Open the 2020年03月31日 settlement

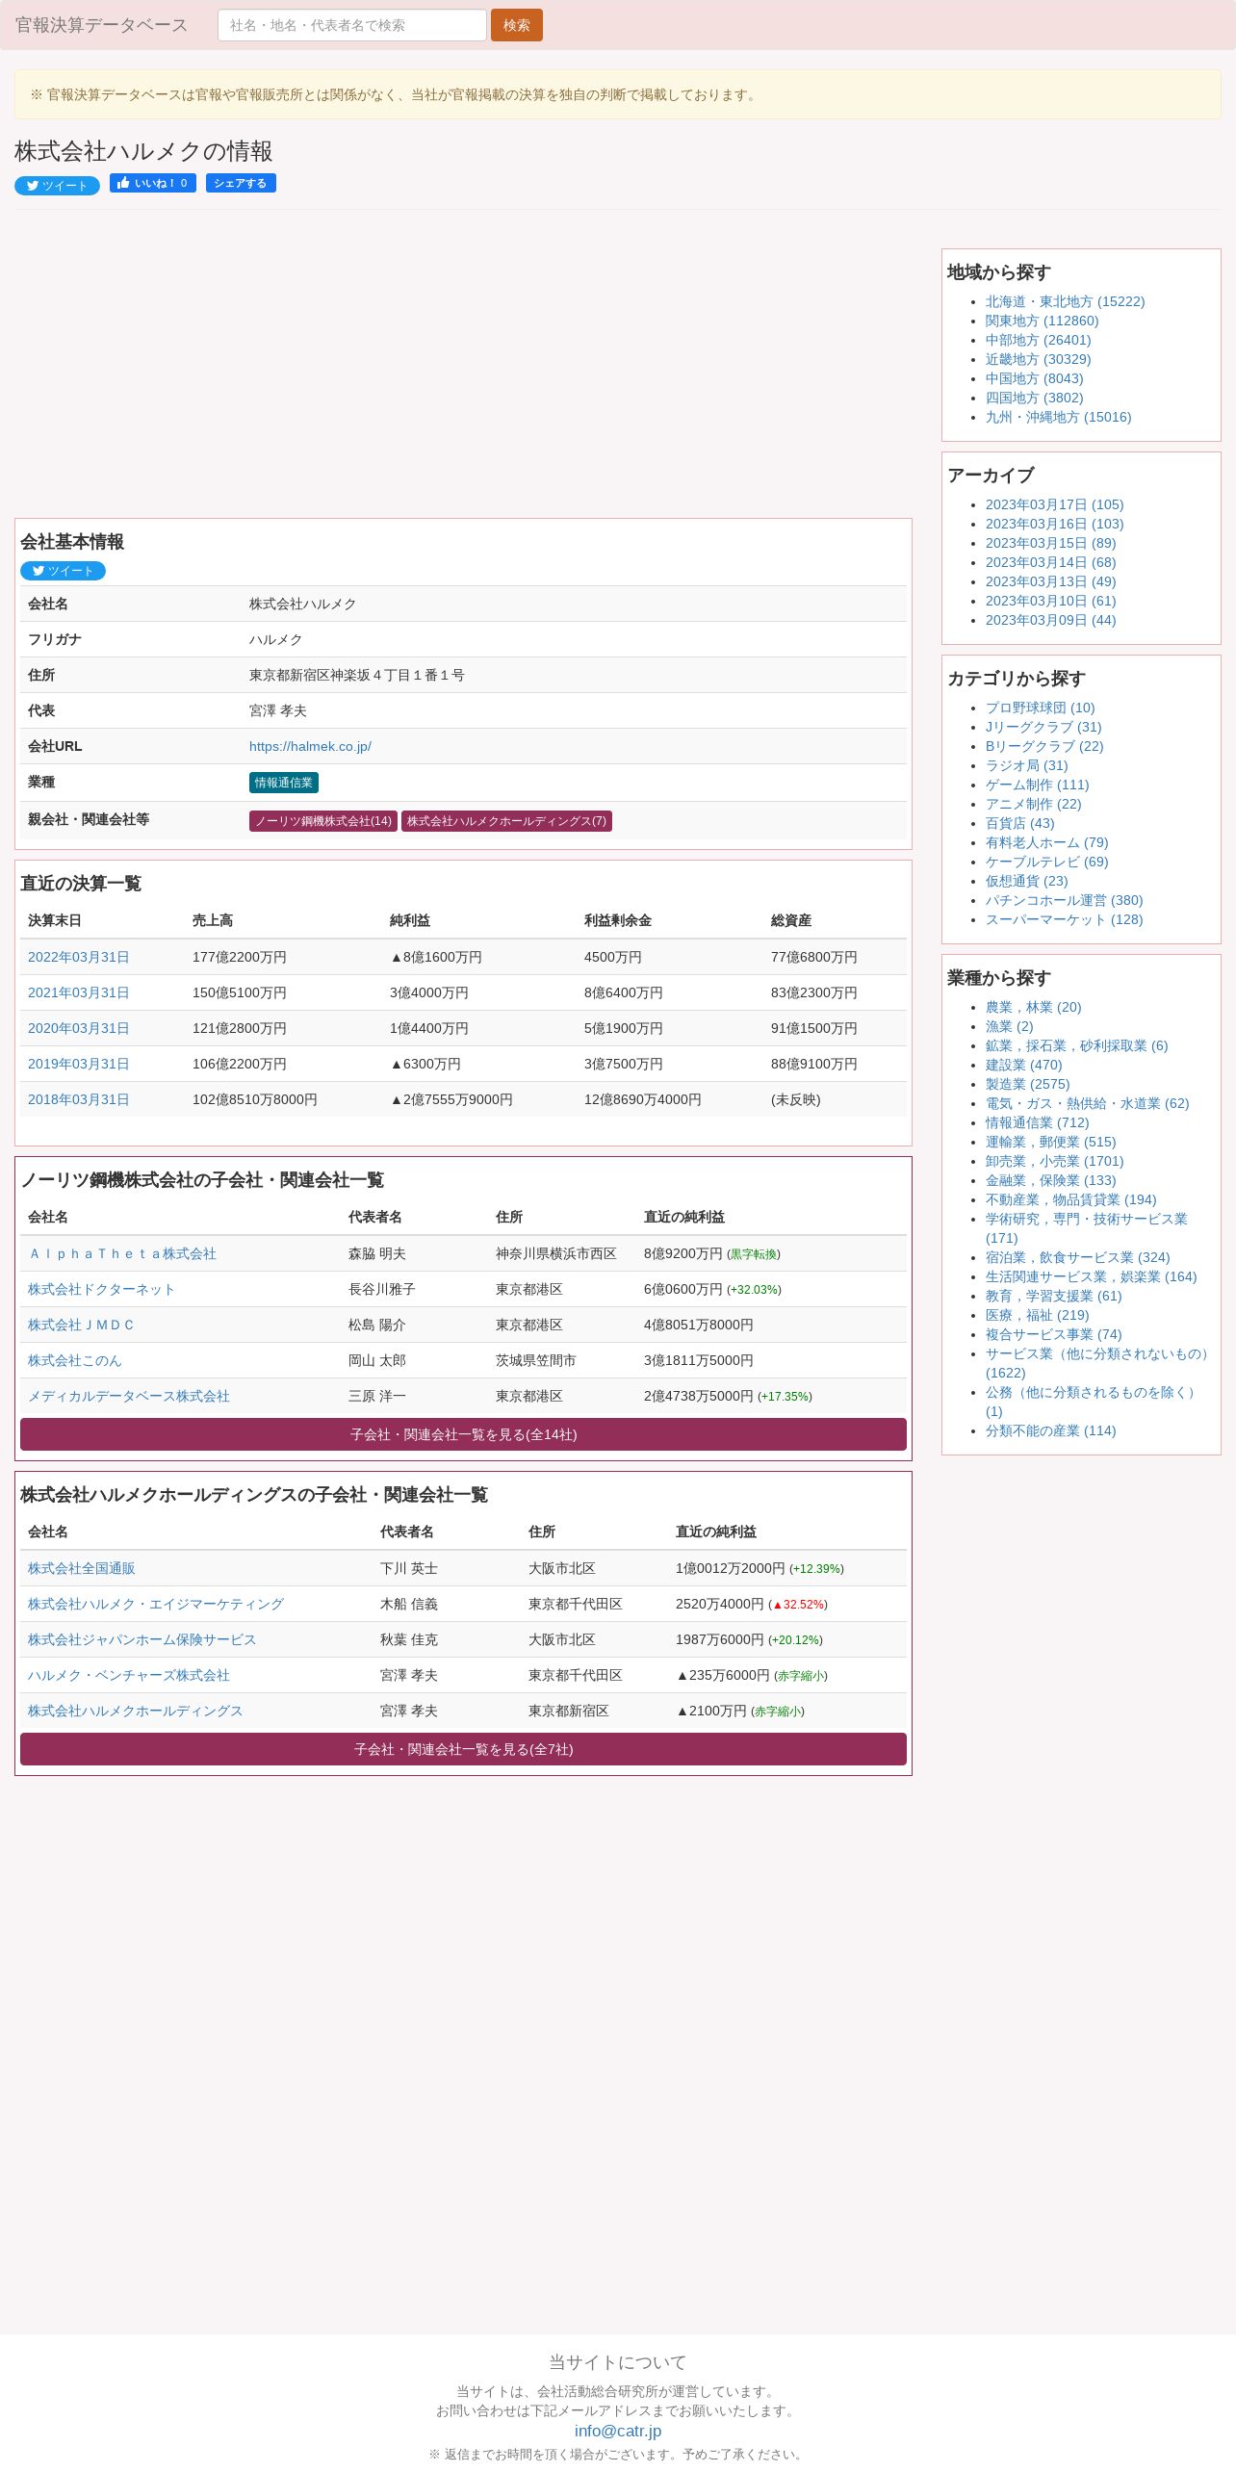pos(78,1028)
